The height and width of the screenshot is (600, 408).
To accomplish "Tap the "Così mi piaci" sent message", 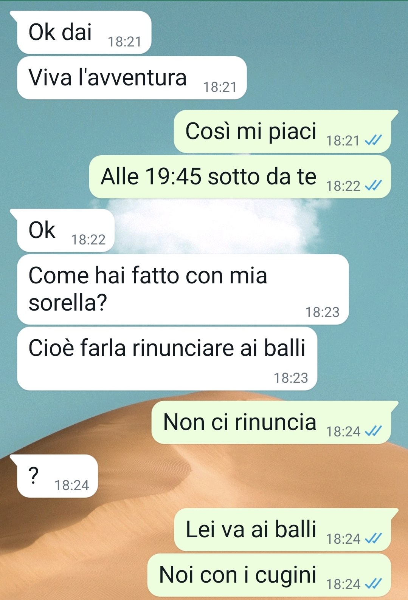I will tap(282, 131).
